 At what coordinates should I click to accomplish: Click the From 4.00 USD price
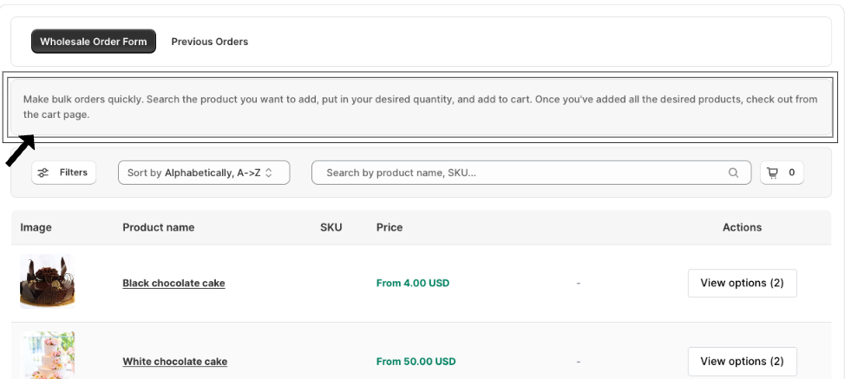tap(413, 284)
